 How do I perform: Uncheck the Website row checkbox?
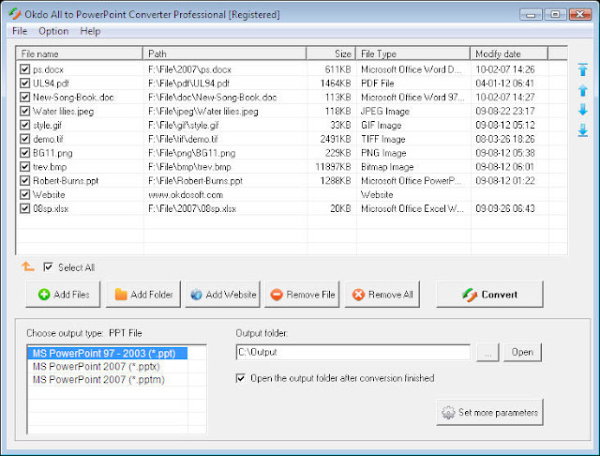[x=25, y=194]
